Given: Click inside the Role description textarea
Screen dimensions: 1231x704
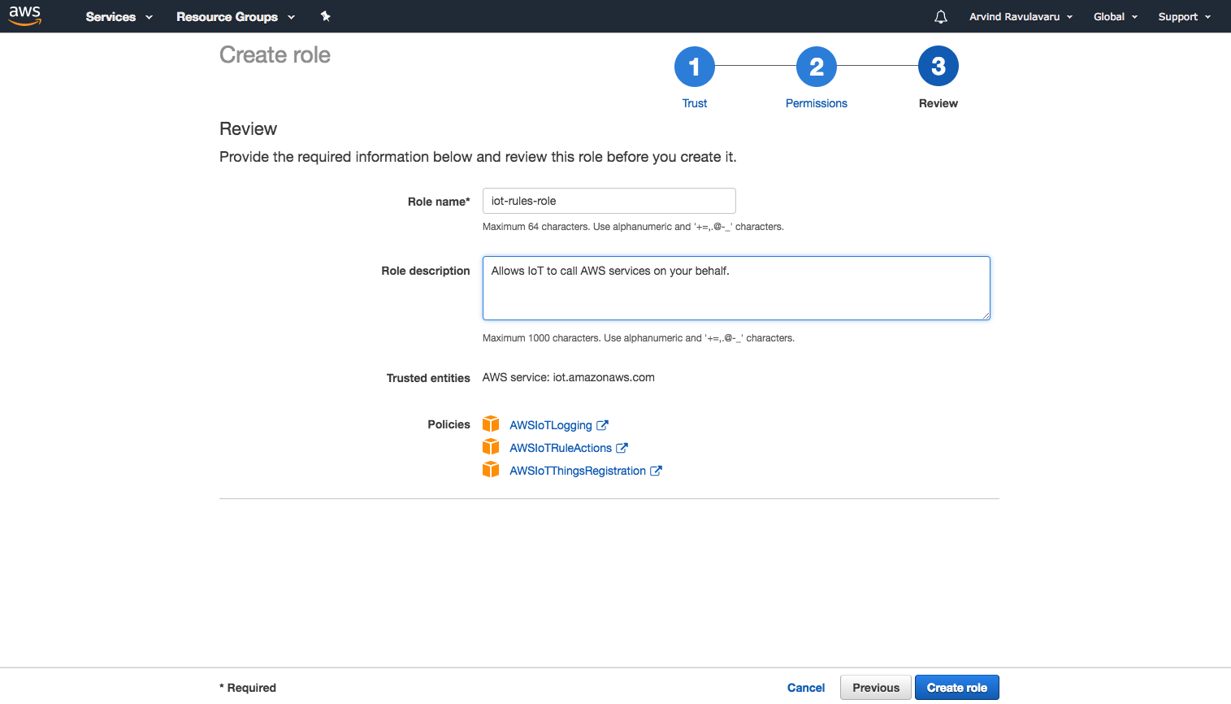Looking at the screenshot, I should tap(736, 288).
